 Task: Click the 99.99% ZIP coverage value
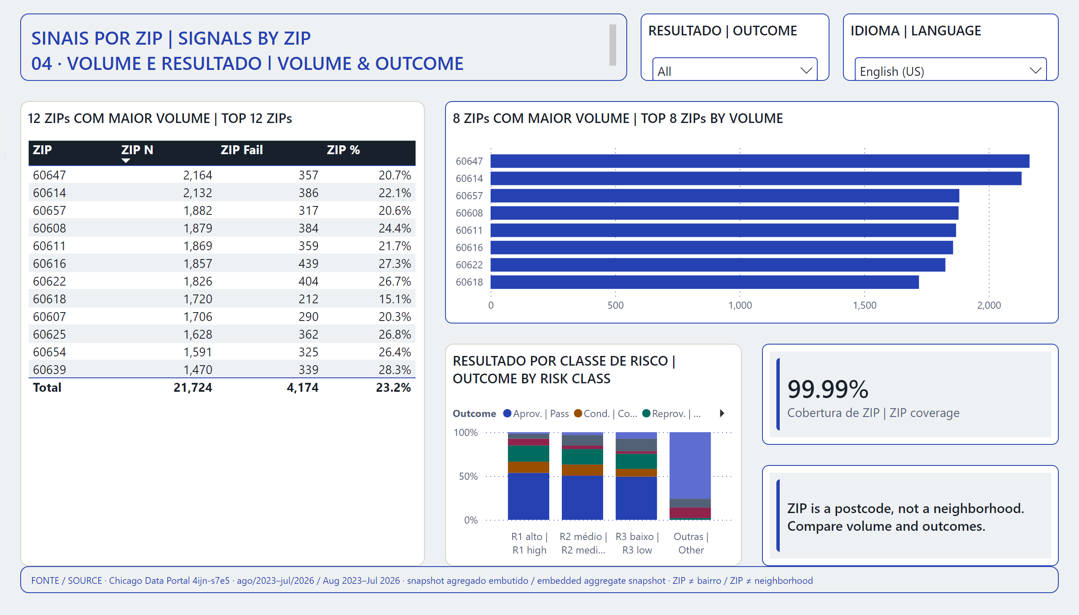(x=827, y=389)
